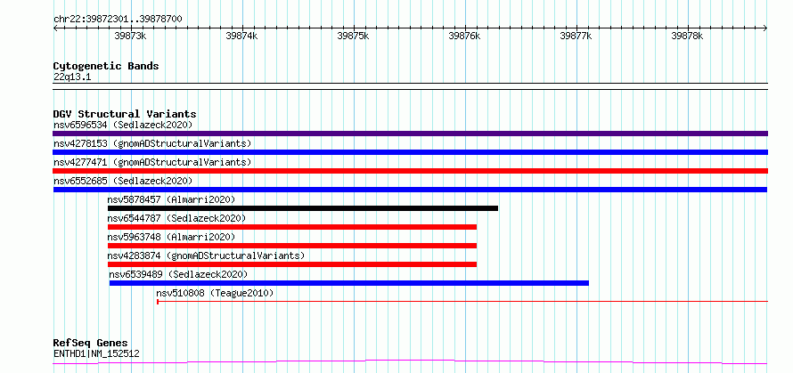Click the Cytogenetic Bands track title

(x=106, y=66)
